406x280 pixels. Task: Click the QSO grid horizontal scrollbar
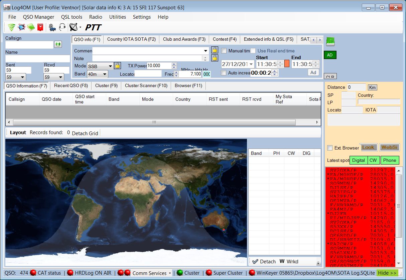[154, 122]
